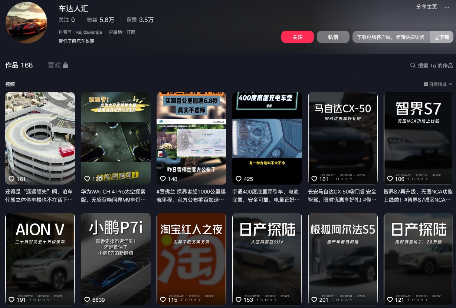Click the 关注 0 following count
The width and height of the screenshot is (456, 308).
67,20
